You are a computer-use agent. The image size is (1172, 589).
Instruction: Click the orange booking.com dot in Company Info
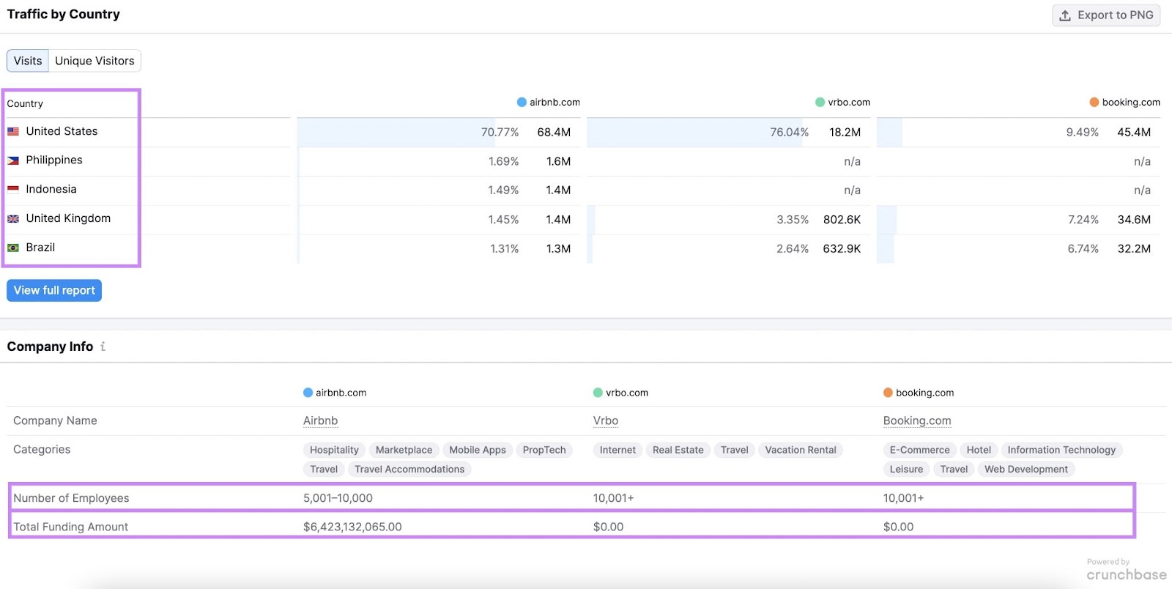coord(889,393)
